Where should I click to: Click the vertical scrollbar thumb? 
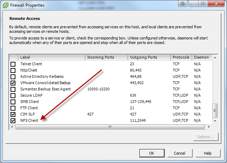point(215,111)
